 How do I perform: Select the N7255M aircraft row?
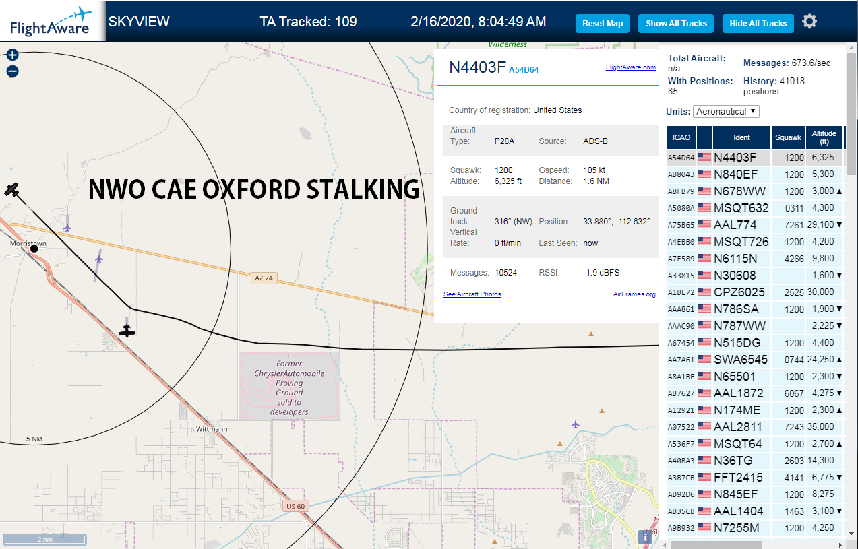[x=755, y=528]
